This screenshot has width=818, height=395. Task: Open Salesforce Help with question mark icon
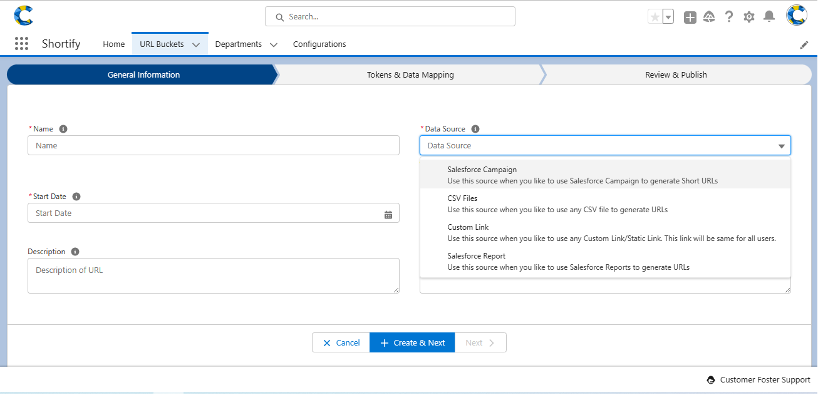click(728, 17)
